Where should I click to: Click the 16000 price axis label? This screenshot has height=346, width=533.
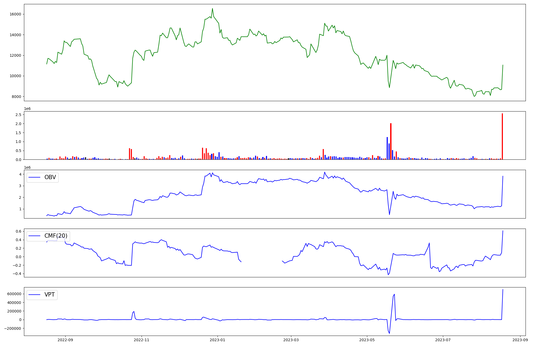pyautogui.click(x=15, y=14)
